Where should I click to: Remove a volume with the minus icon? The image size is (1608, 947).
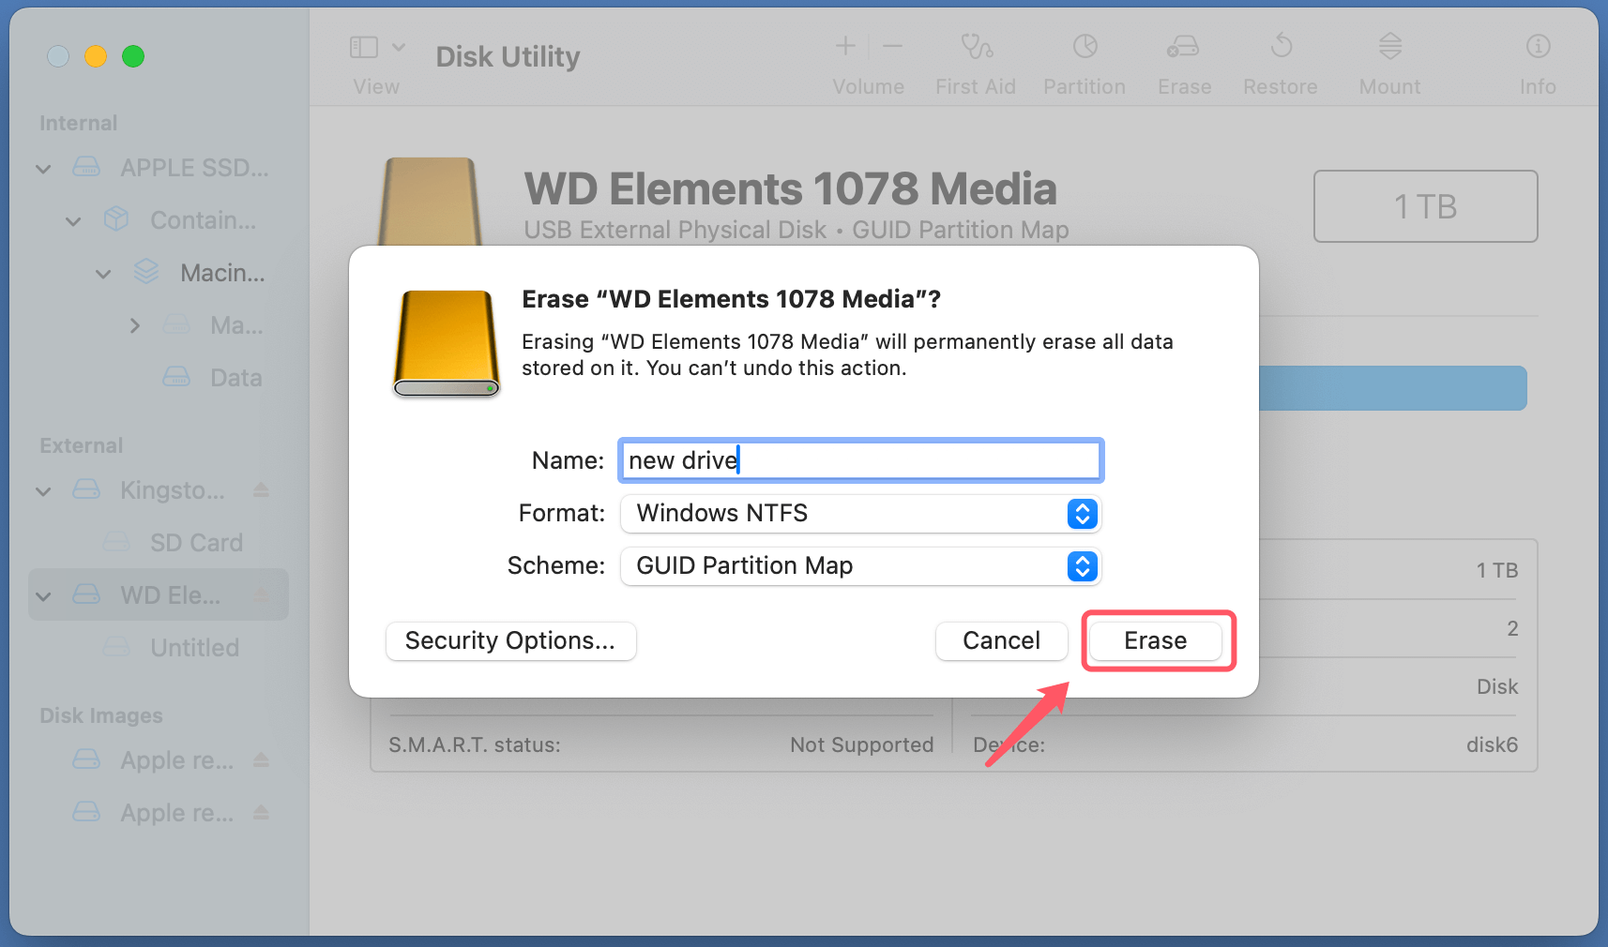[891, 45]
